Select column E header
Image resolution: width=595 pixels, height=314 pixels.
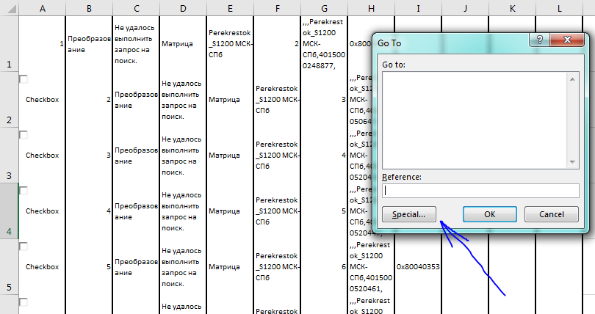231,8
